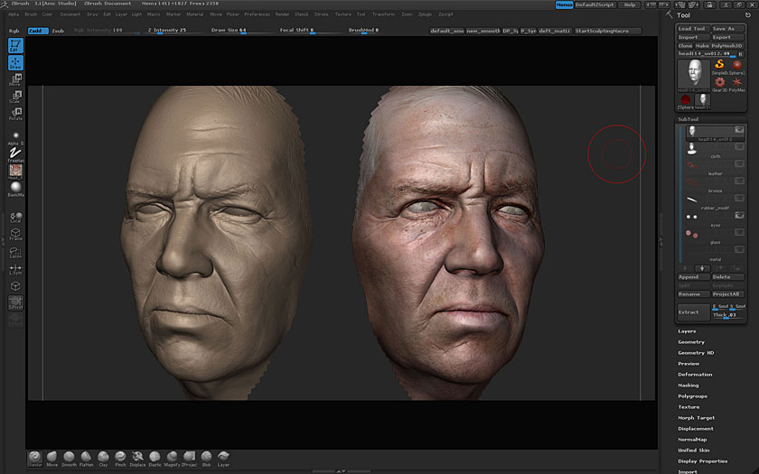Select the Displace brush
The height and width of the screenshot is (474, 759).
[x=137, y=459]
